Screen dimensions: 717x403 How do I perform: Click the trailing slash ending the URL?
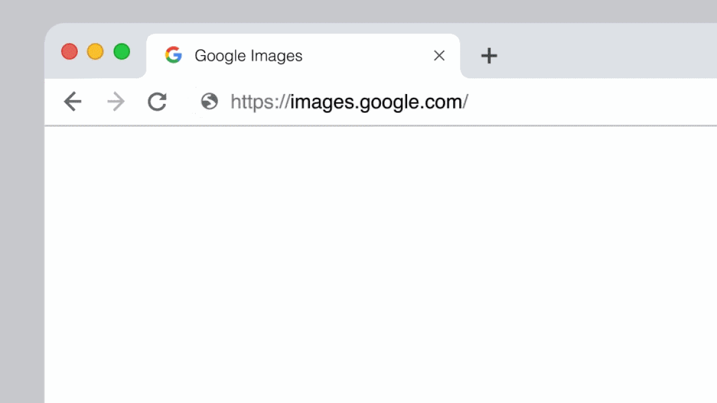click(x=465, y=102)
